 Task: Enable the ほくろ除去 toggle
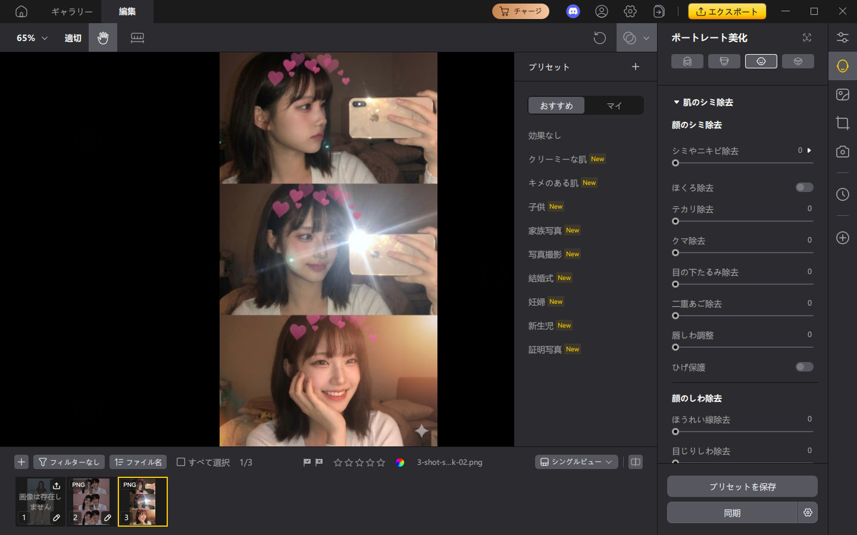804,187
